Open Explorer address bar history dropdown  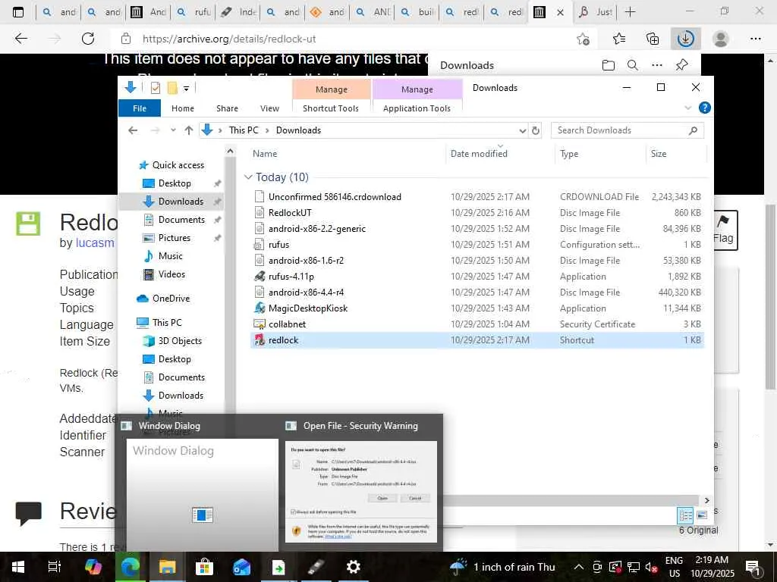(522, 130)
